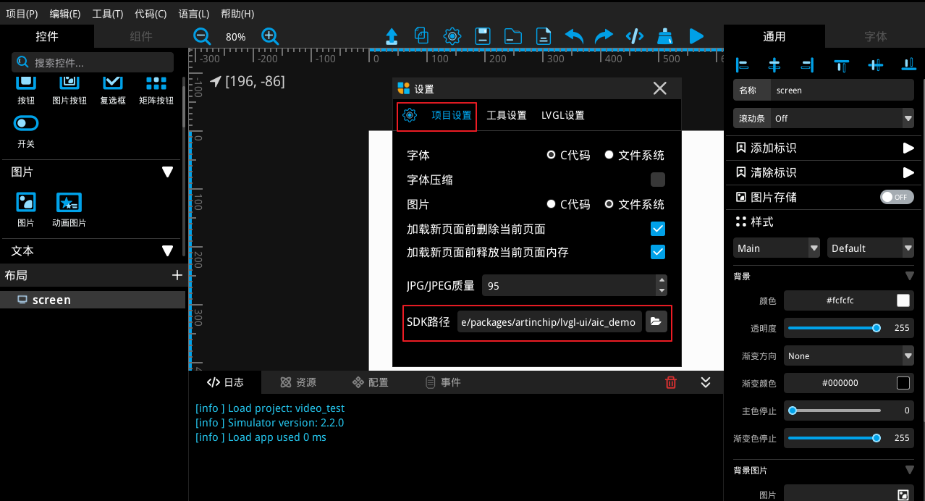This screenshot has height=501, width=925.
Task: Collapse the 背景图片 section
Action: click(x=909, y=470)
